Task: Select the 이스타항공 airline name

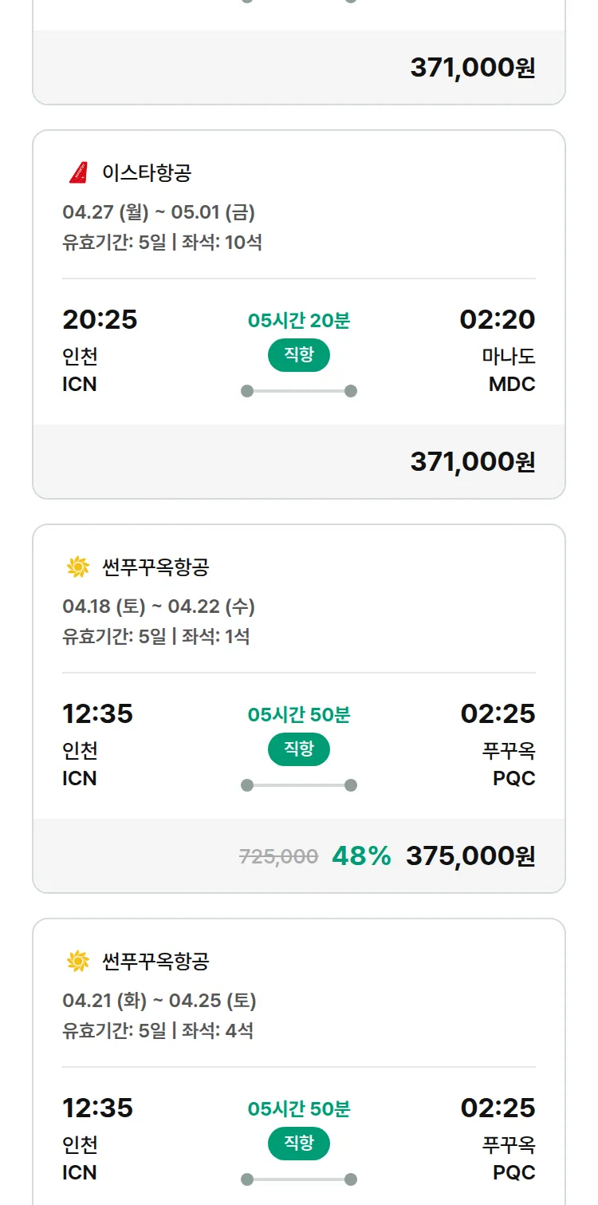Action: click(147, 172)
